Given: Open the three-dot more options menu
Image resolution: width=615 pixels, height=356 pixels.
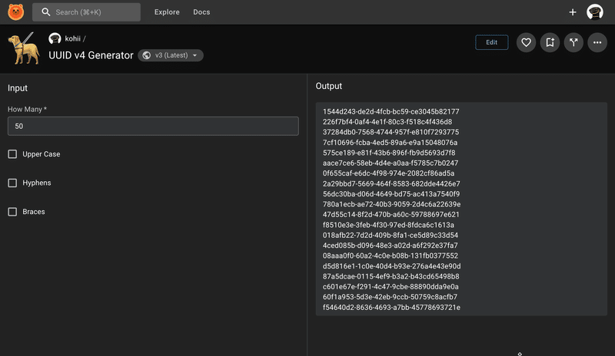Looking at the screenshot, I should (x=597, y=42).
